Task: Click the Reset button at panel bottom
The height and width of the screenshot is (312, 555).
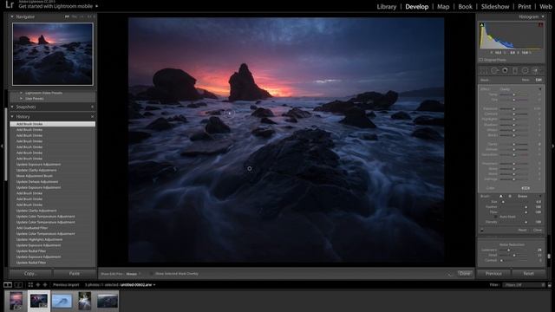Action: 528,274
